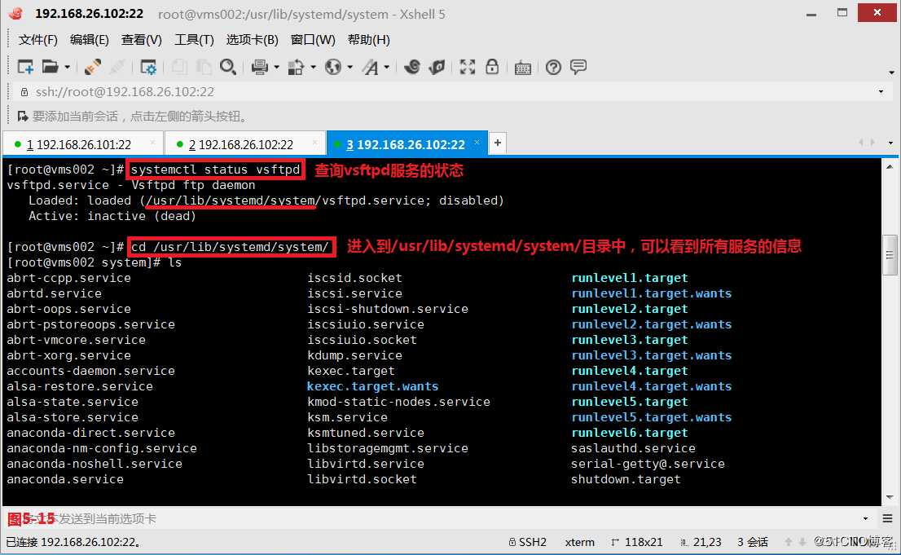This screenshot has width=901, height=555.
Task: Launch Xftp swirl icon
Action: [412, 67]
